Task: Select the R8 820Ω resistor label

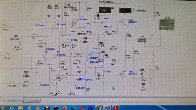Action: 63,63
